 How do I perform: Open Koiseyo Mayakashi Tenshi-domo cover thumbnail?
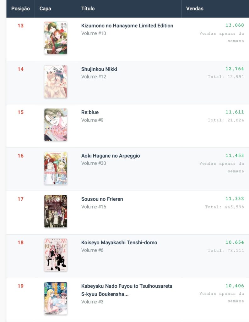point(56,255)
